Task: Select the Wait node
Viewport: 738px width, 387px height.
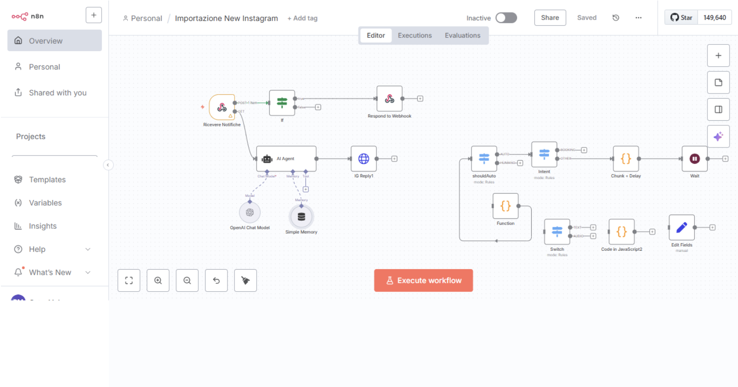Action: (x=695, y=159)
